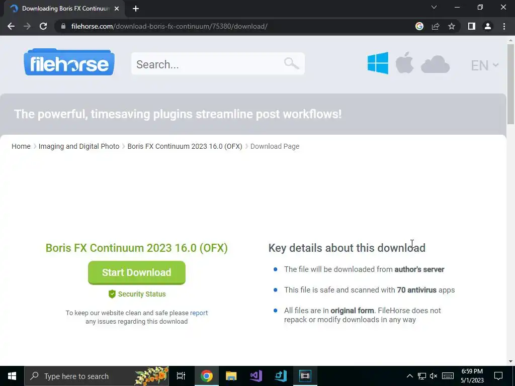Click the muted volume tray icon

pyautogui.click(x=434, y=376)
